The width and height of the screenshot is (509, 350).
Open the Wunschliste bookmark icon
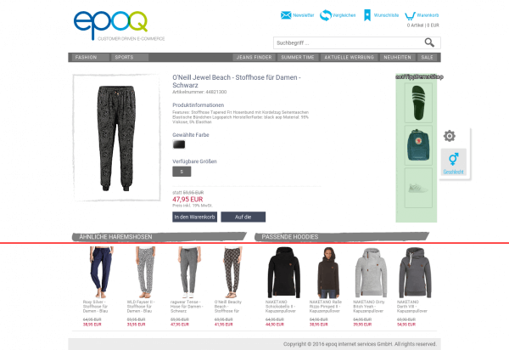click(367, 15)
